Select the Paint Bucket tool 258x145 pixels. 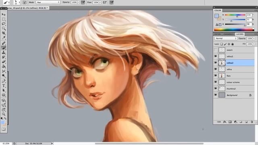(4, 66)
